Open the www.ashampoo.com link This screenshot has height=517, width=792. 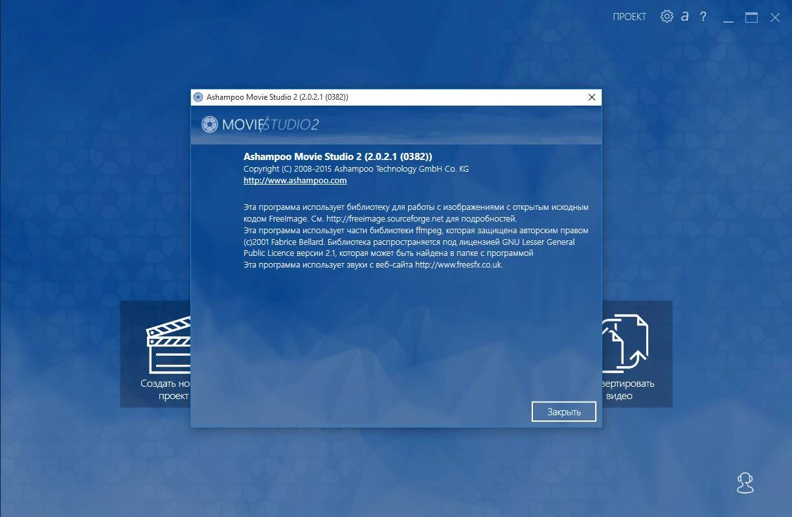point(295,181)
